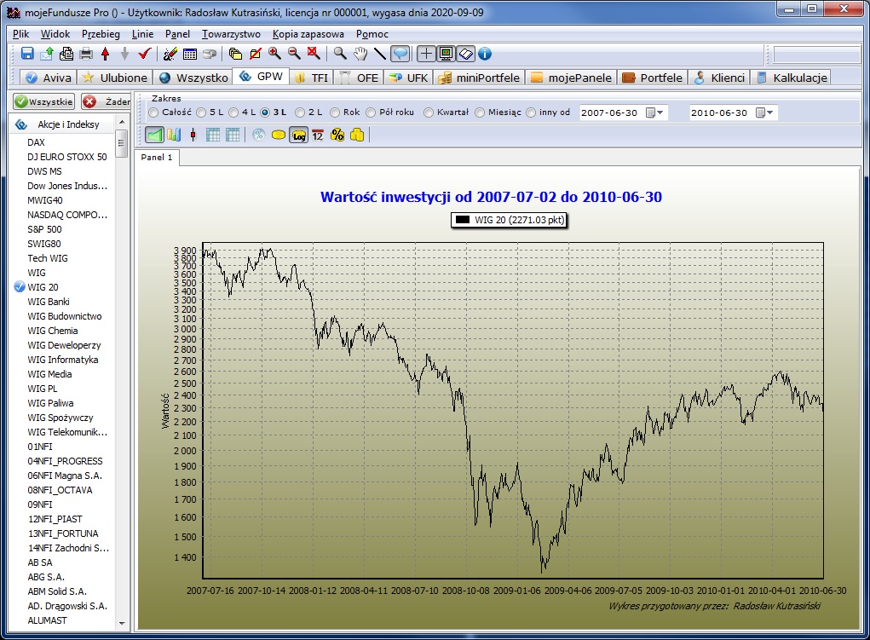This screenshot has width=870, height=640.
Task: Click the red checkmark toolbar icon
Action: (x=144, y=54)
